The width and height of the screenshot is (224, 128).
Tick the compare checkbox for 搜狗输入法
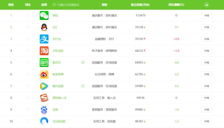[x=28, y=98]
